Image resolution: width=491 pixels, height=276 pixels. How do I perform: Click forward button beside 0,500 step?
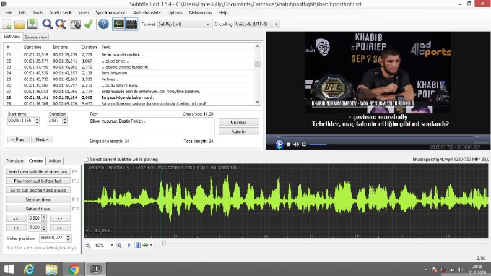(60, 218)
